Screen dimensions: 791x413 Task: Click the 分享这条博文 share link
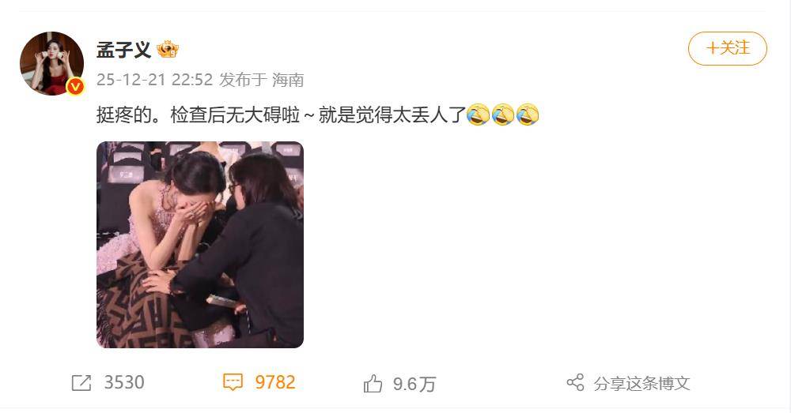click(642, 383)
